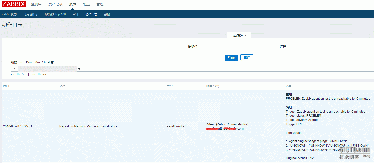This screenshot has height=163, width=374.
Task: Click 'Report problems to Zabbix administrators' action
Action: point(88,126)
